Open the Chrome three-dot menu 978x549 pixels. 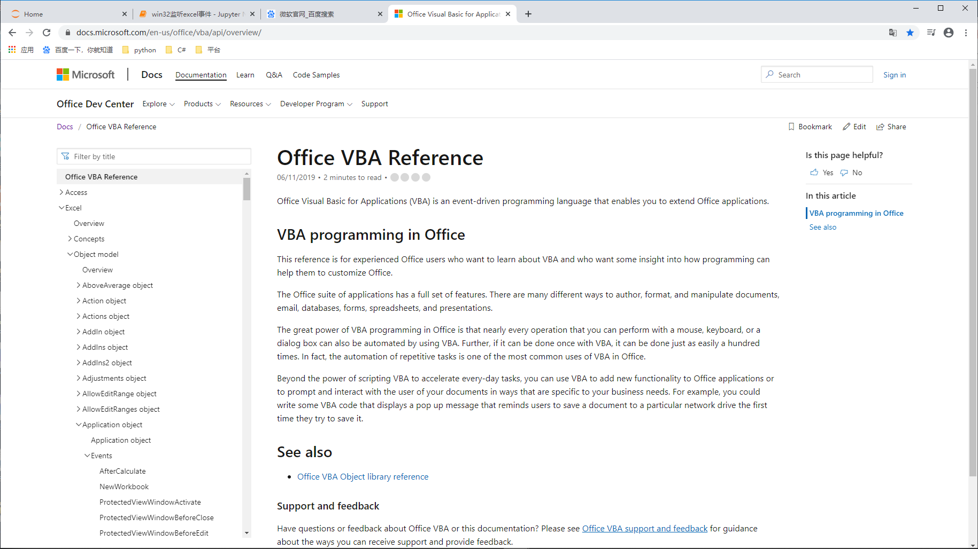click(x=966, y=33)
